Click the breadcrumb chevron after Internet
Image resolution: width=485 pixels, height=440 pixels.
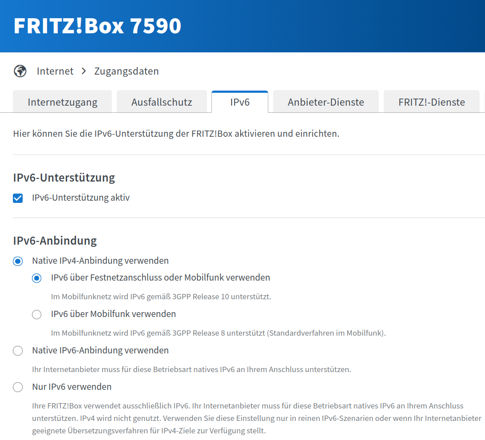click(84, 71)
